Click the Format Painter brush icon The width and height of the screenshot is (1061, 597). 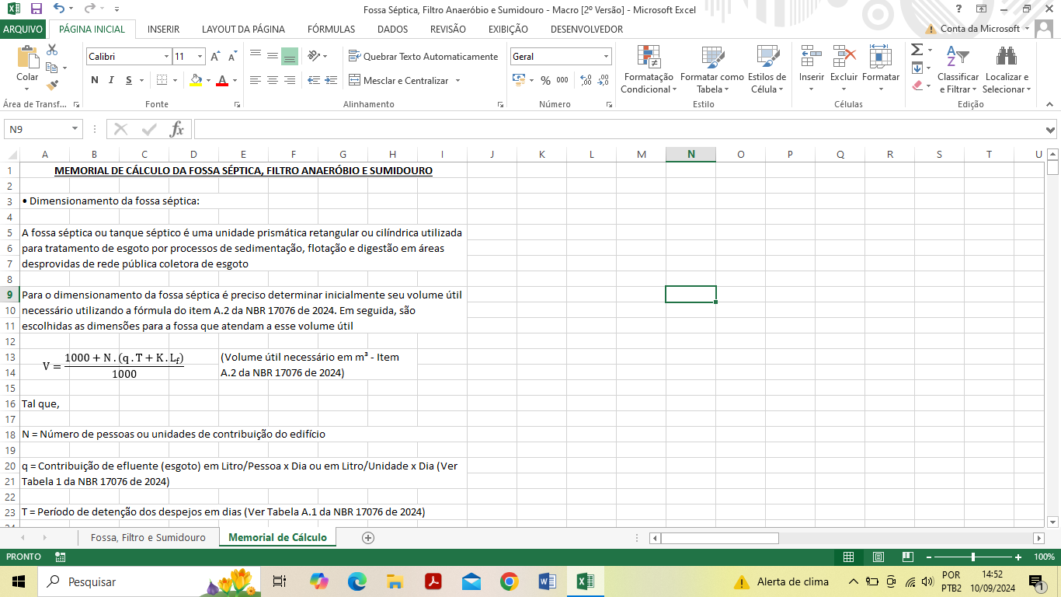[x=52, y=86]
